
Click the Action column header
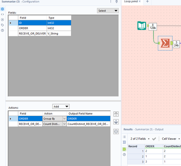[x=55, y=114]
